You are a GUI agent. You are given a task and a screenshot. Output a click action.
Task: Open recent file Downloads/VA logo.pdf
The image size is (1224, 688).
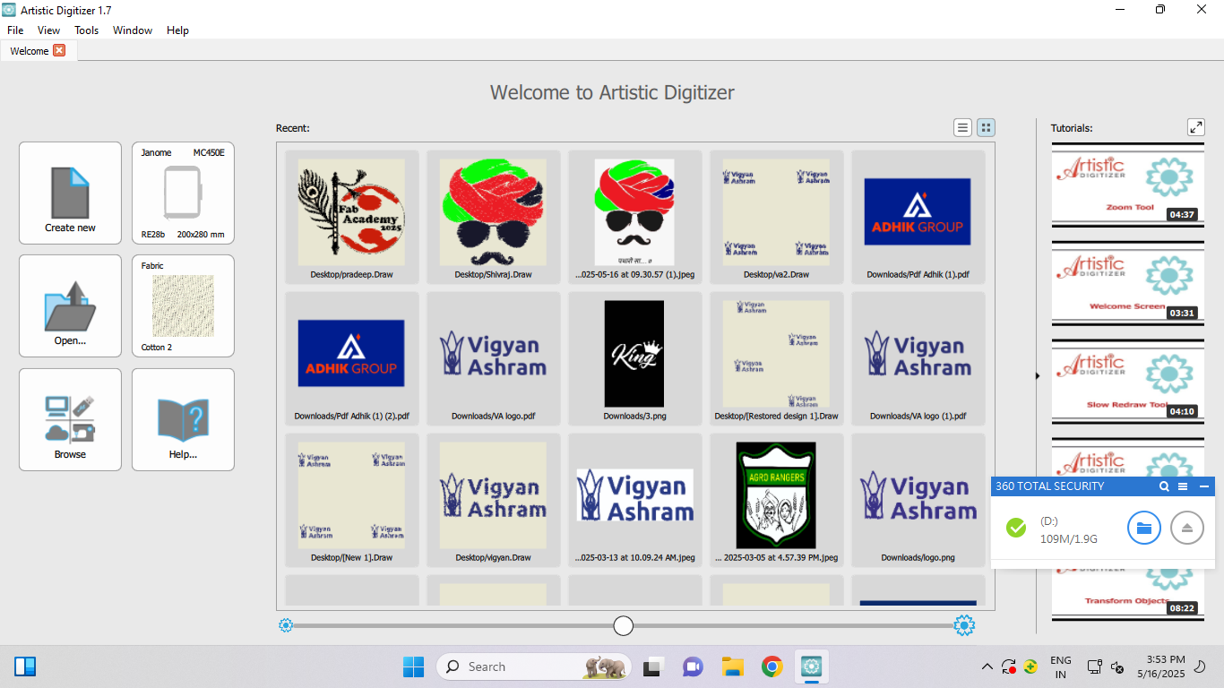coord(494,358)
